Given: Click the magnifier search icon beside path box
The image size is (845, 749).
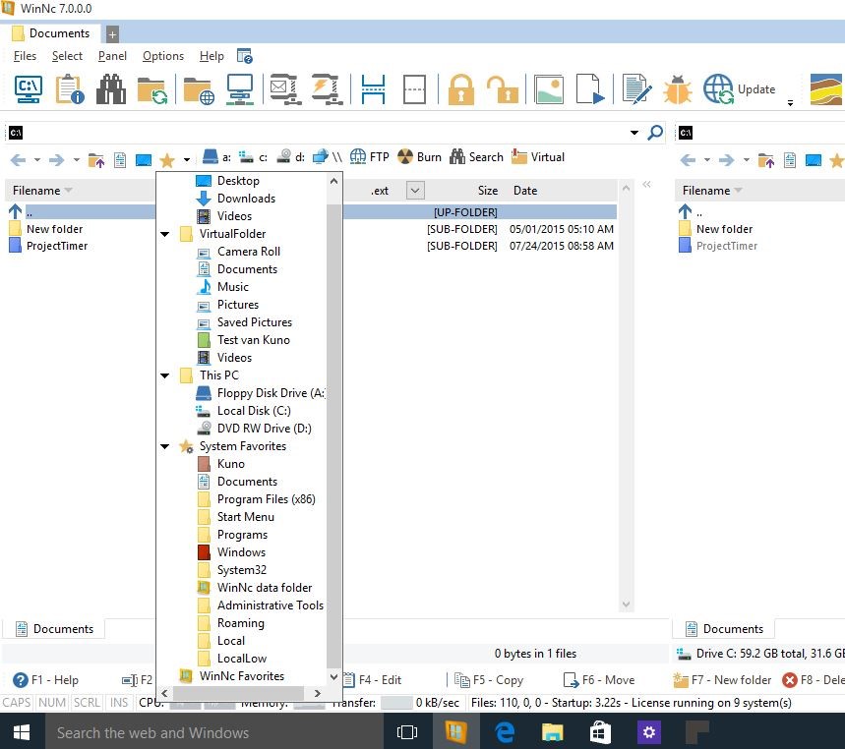Looking at the screenshot, I should click(655, 133).
